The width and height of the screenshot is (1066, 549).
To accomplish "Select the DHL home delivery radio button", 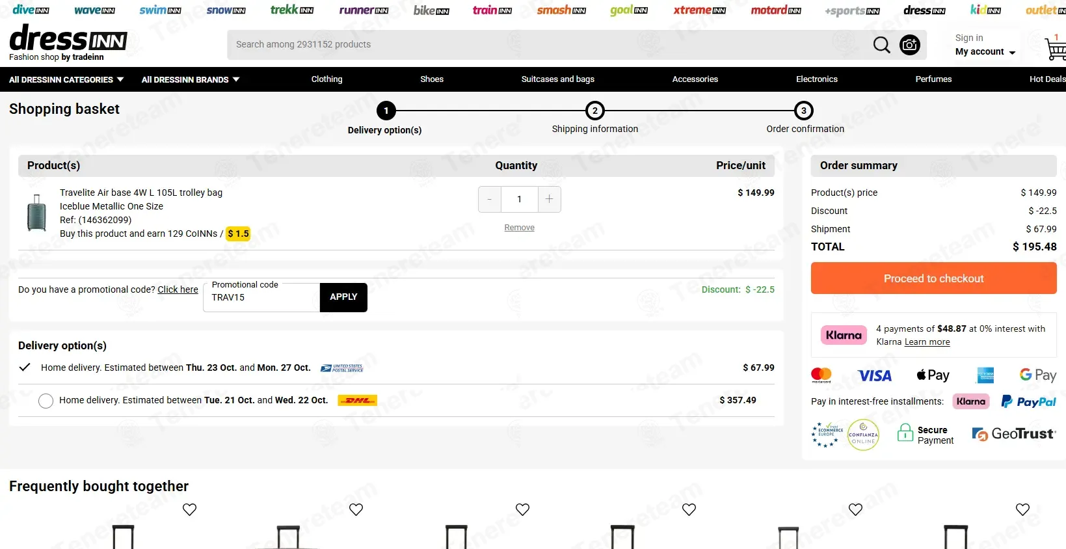I will 46,401.
